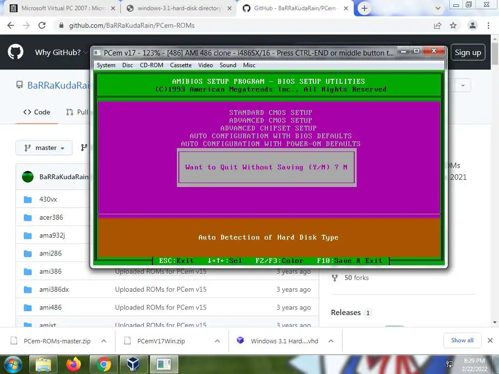Viewport: 499px width, 374px height.
Task: Close the Microsoft Virtual PC 2007 tab
Action: (x=113, y=9)
